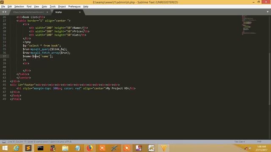Open the Help menu

pos(86,7)
